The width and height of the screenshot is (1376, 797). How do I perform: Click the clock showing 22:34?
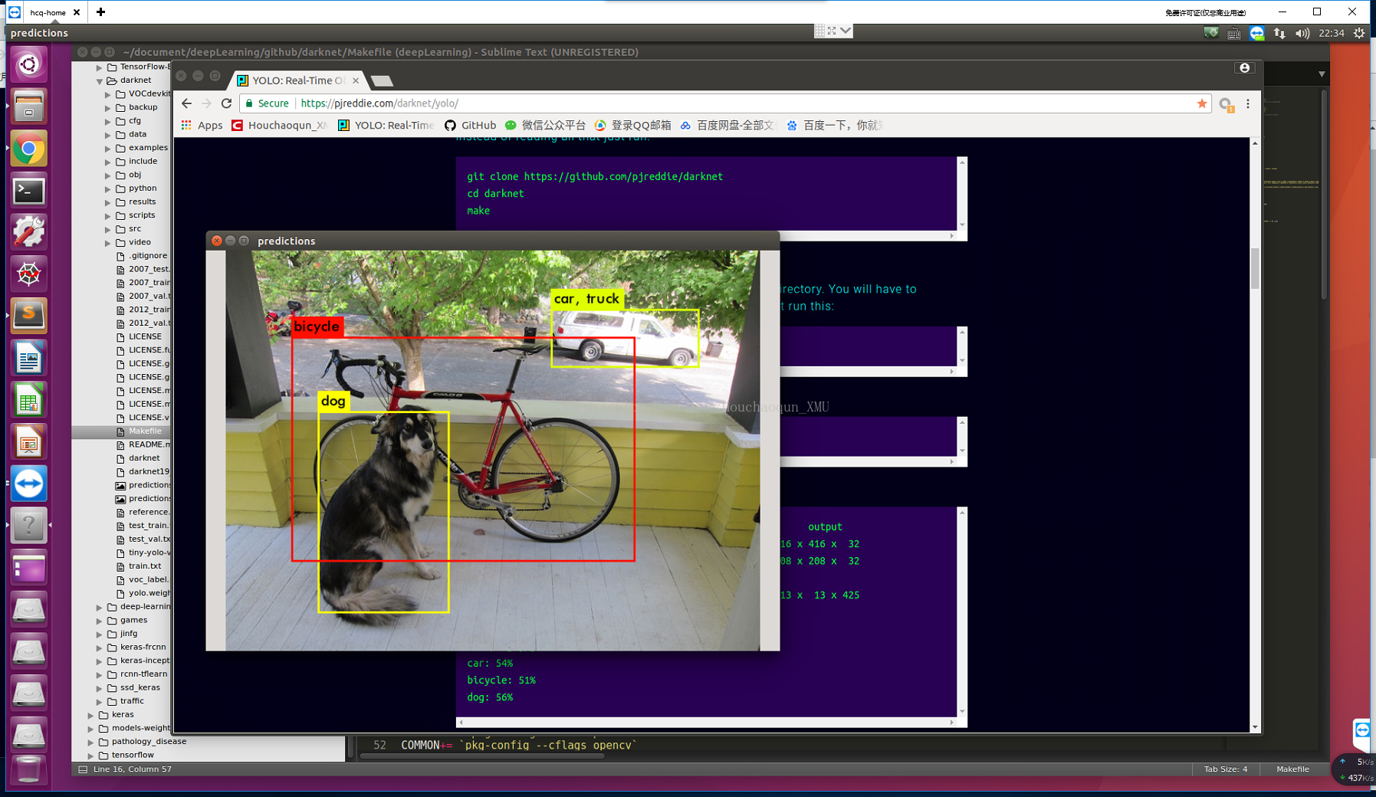pos(1332,33)
